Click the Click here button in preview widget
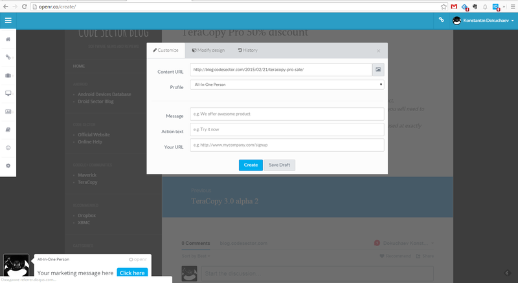Image resolution: width=518 pixels, height=283 pixels. click(132, 273)
